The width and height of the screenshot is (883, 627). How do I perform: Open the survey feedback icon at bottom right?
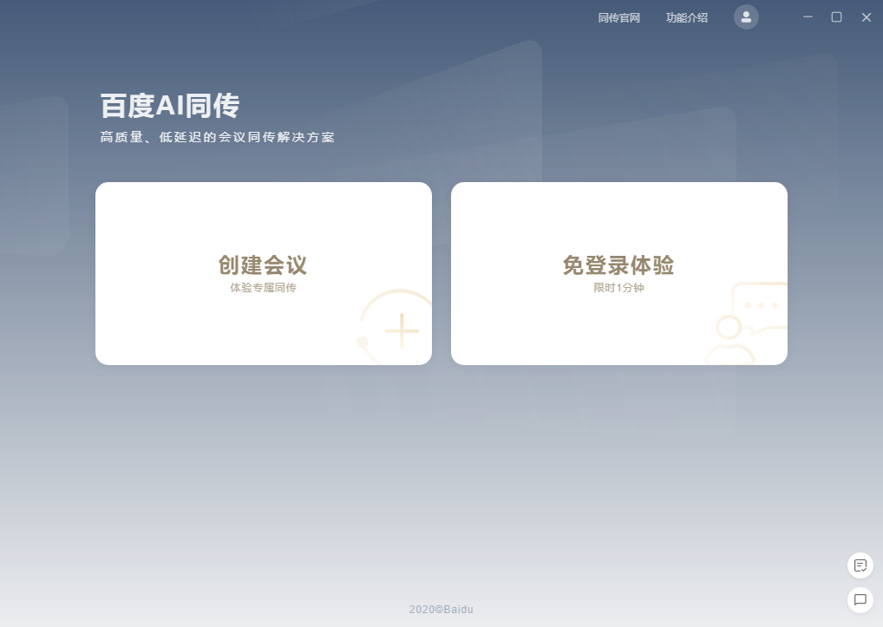(860, 565)
